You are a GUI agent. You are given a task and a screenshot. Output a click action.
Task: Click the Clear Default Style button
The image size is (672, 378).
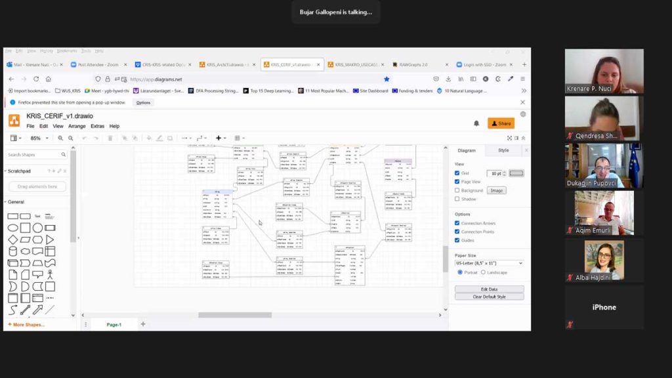click(x=489, y=297)
